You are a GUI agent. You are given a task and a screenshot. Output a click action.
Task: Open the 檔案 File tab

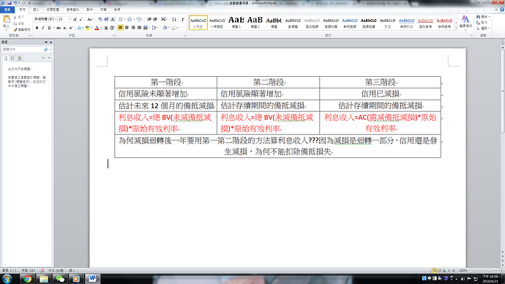(7, 10)
